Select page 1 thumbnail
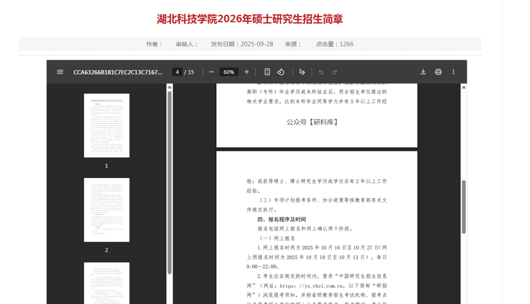 [x=106, y=126]
